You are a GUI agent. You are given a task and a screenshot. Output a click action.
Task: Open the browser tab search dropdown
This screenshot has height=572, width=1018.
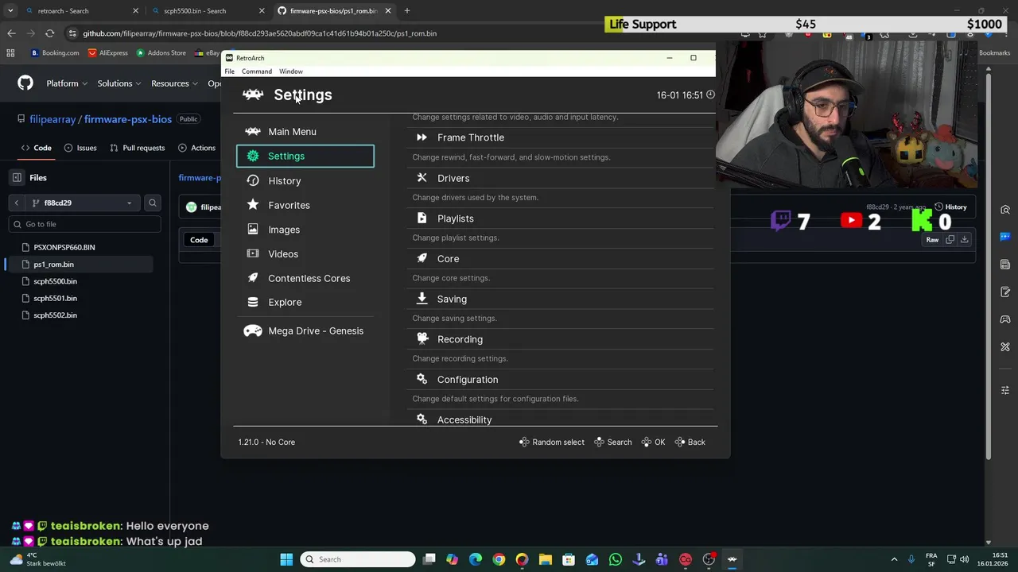tap(10, 11)
